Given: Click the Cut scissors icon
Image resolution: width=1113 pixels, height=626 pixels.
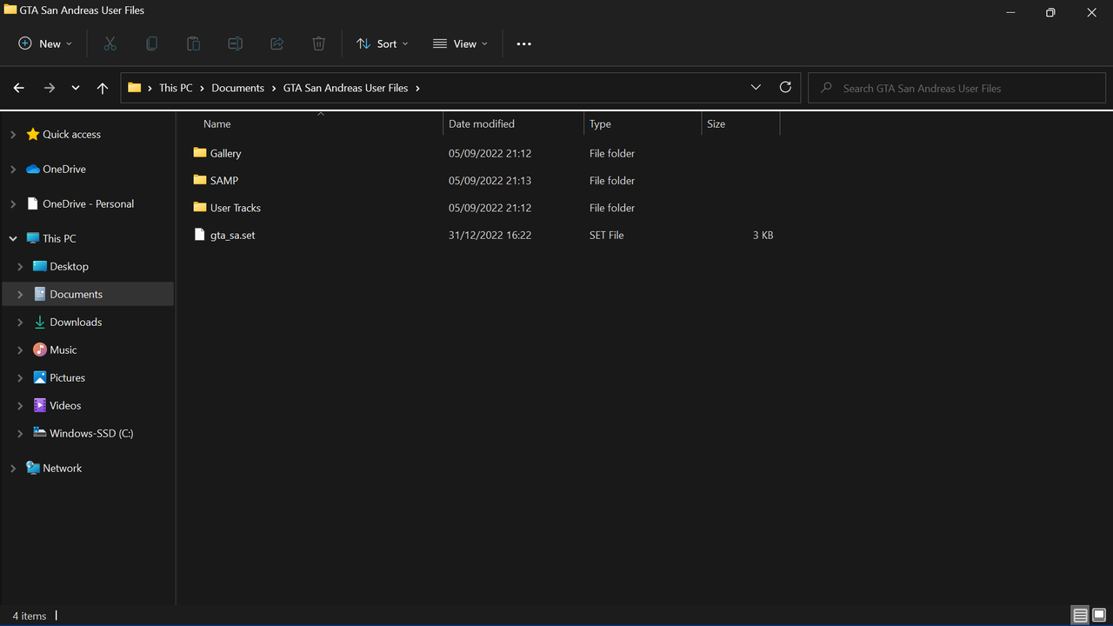Looking at the screenshot, I should (x=110, y=43).
